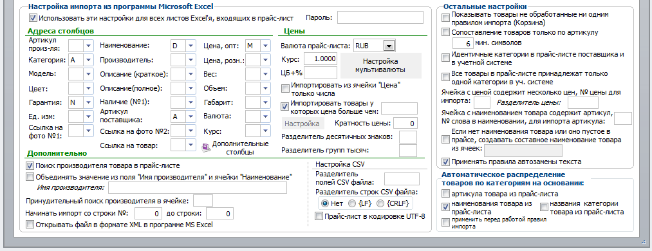Open Производитель column dropdown

pos(191,60)
